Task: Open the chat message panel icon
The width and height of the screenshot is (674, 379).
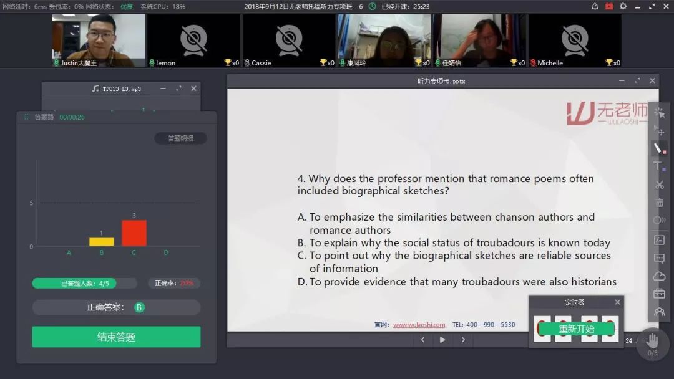Action: [x=659, y=258]
